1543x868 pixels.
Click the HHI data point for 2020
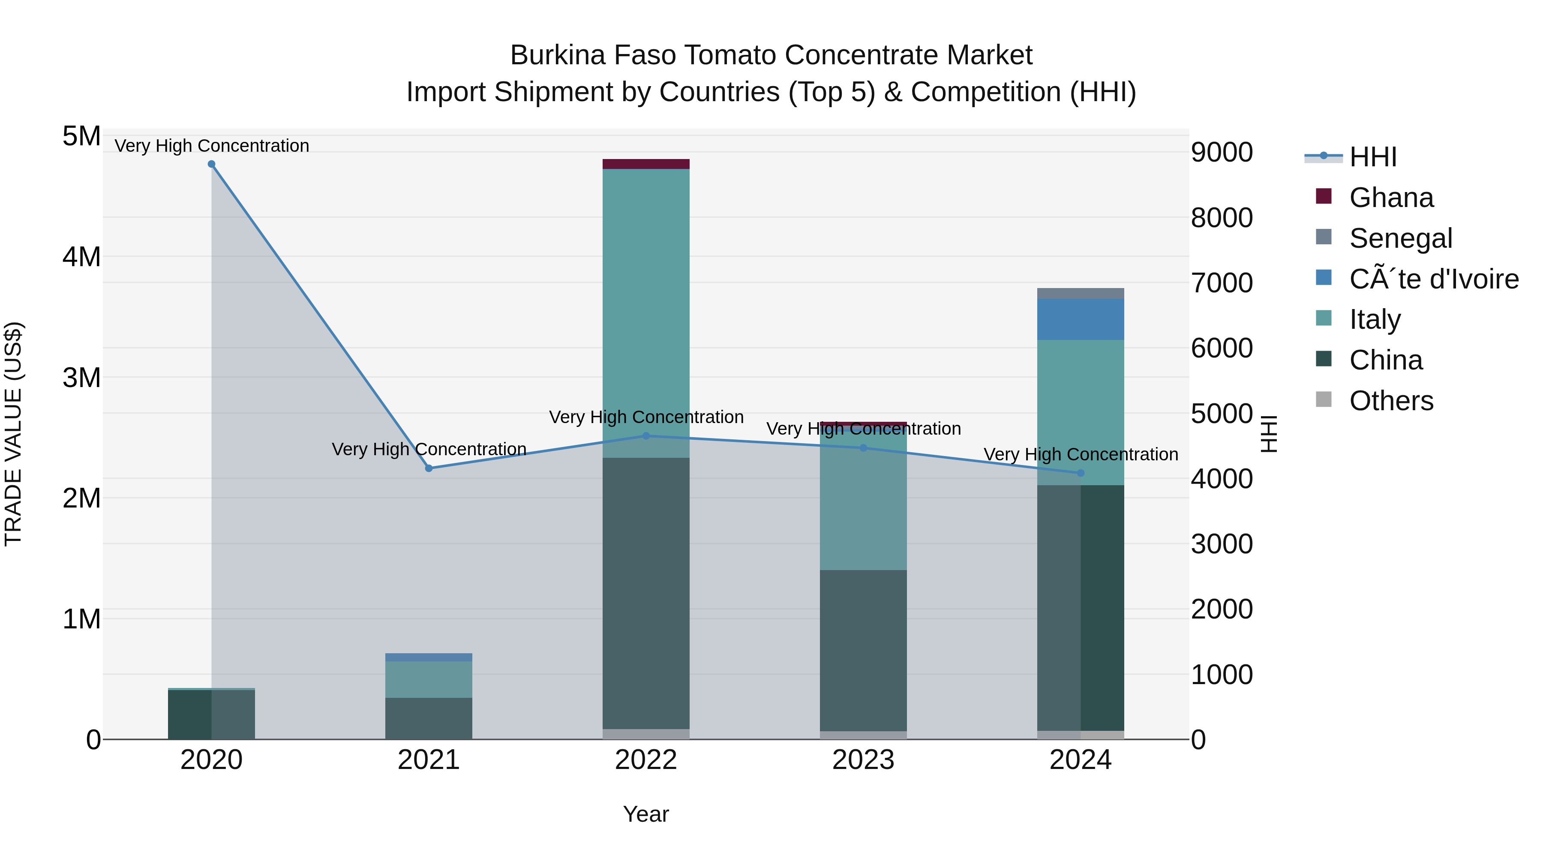coord(211,164)
